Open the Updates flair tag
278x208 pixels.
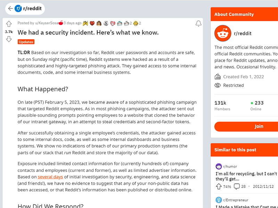(26, 42)
